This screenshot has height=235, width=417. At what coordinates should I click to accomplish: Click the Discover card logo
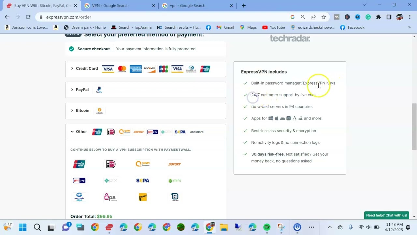tap(150, 69)
